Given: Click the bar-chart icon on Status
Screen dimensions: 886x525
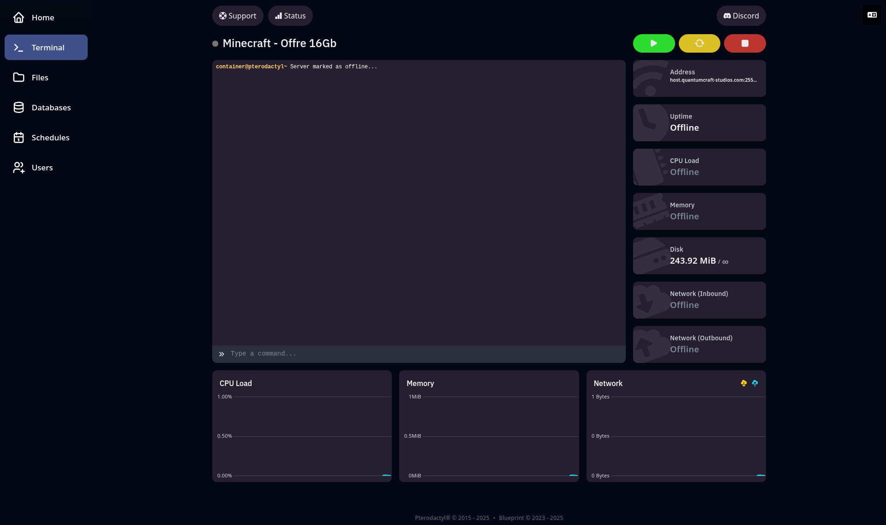Looking at the screenshot, I should [279, 16].
